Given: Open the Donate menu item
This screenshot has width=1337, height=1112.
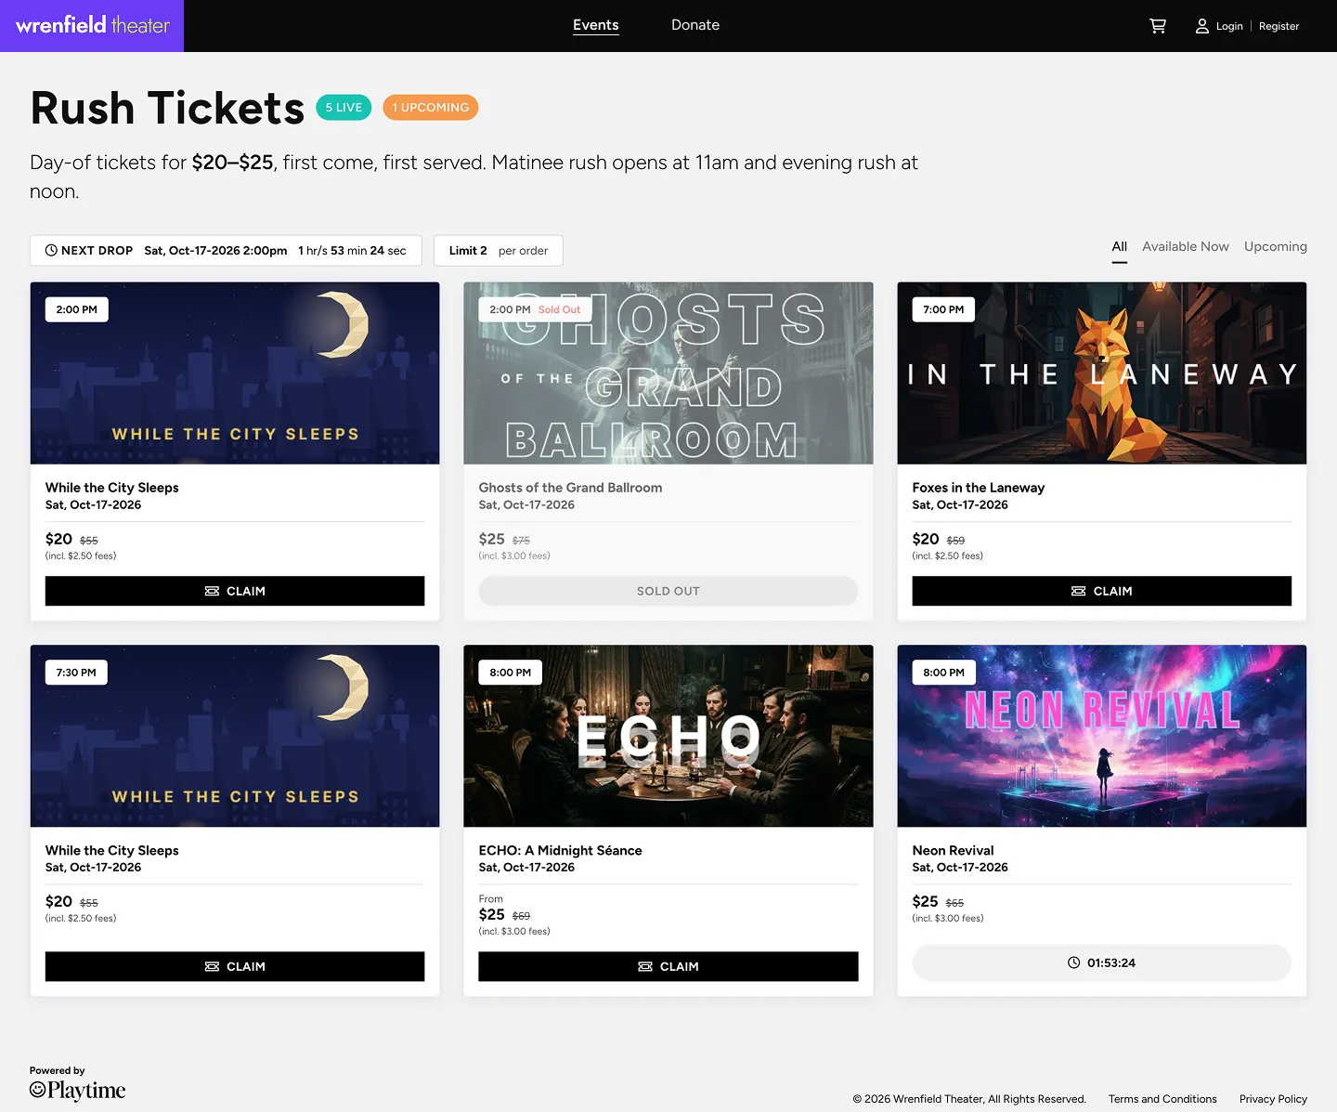Looking at the screenshot, I should (x=695, y=25).
